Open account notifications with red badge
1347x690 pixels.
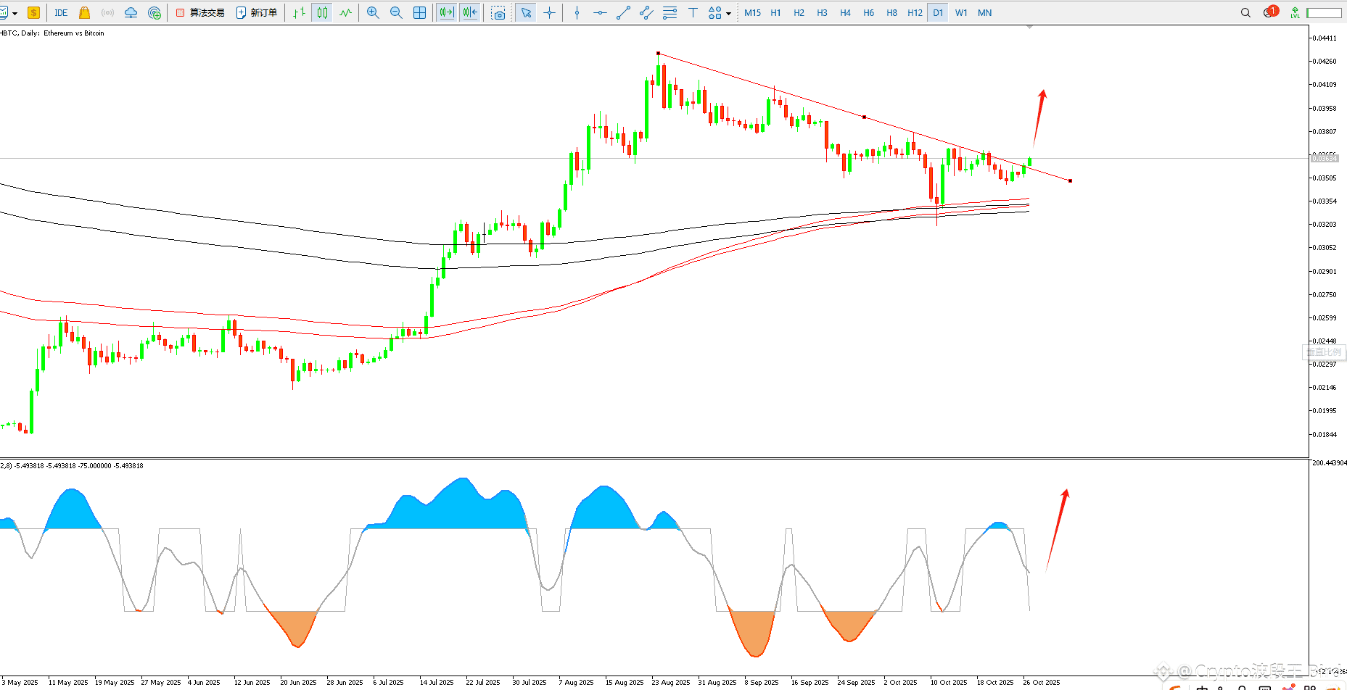click(x=1270, y=12)
